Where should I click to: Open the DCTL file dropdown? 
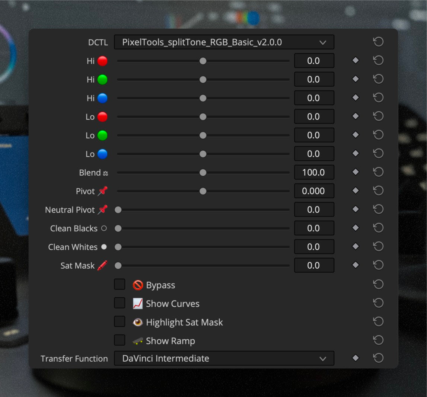[x=224, y=42]
